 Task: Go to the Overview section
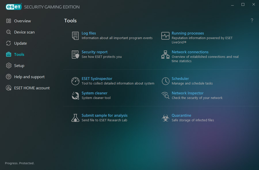coord(23,21)
